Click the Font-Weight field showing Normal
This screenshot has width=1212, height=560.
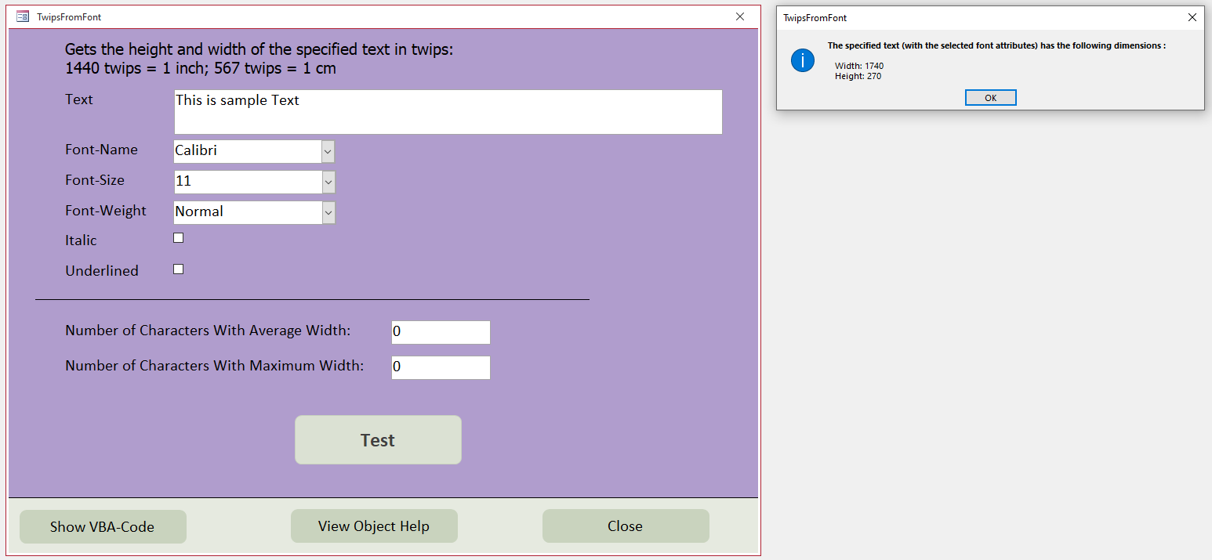248,212
